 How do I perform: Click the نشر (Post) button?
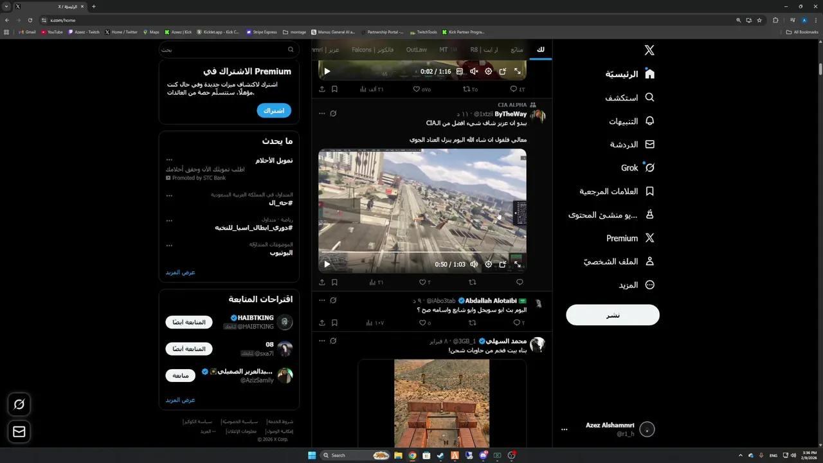click(613, 314)
